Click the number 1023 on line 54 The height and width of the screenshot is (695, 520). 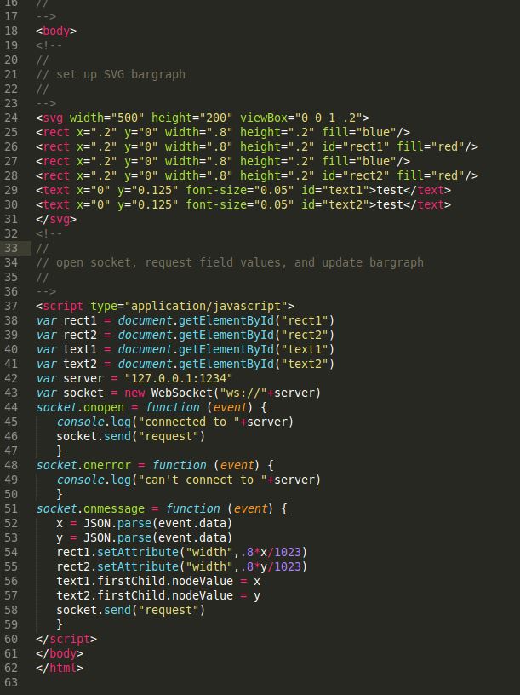click(288, 552)
